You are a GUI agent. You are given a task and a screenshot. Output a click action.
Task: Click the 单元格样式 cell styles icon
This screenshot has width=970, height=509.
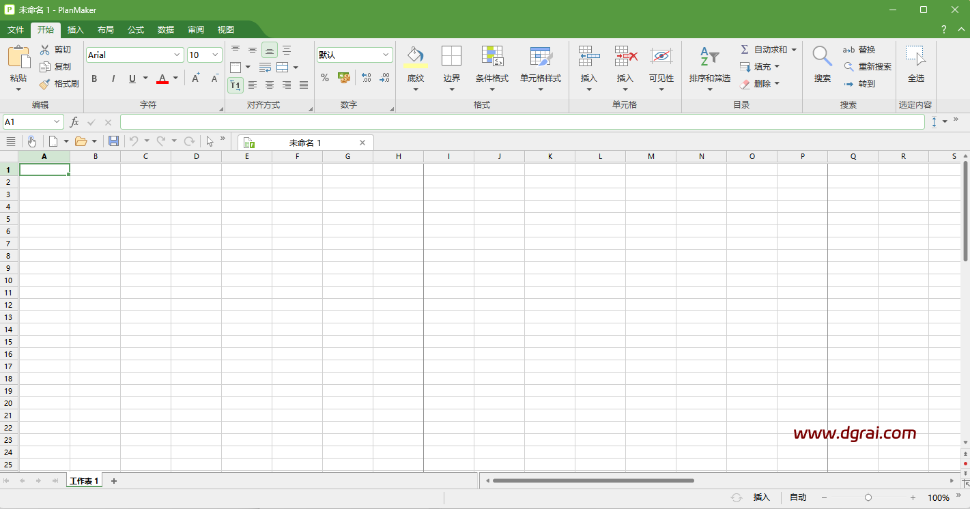541,58
